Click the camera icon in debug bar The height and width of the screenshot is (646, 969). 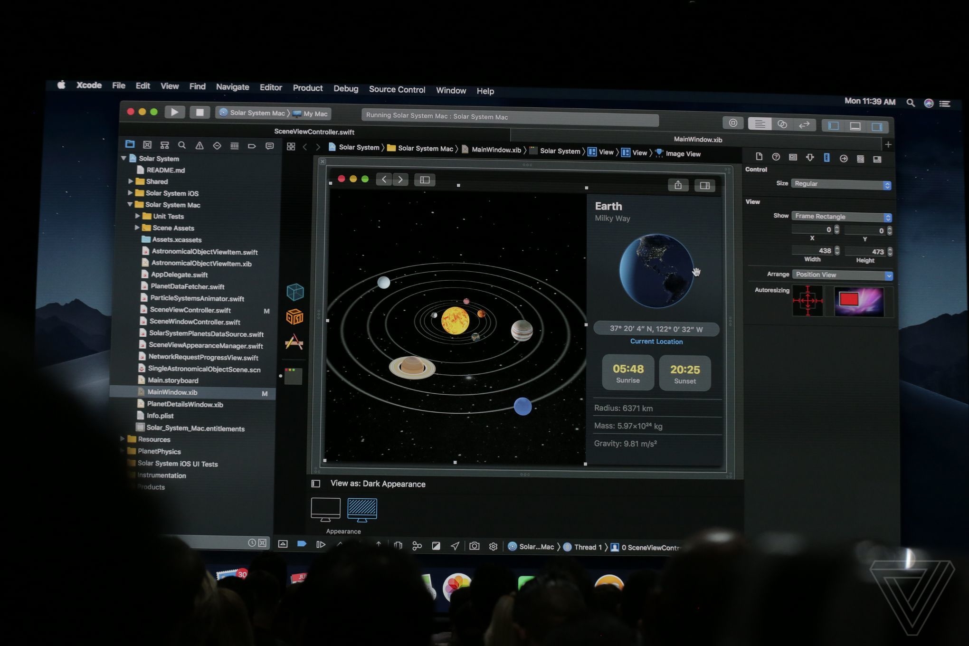pos(474,546)
